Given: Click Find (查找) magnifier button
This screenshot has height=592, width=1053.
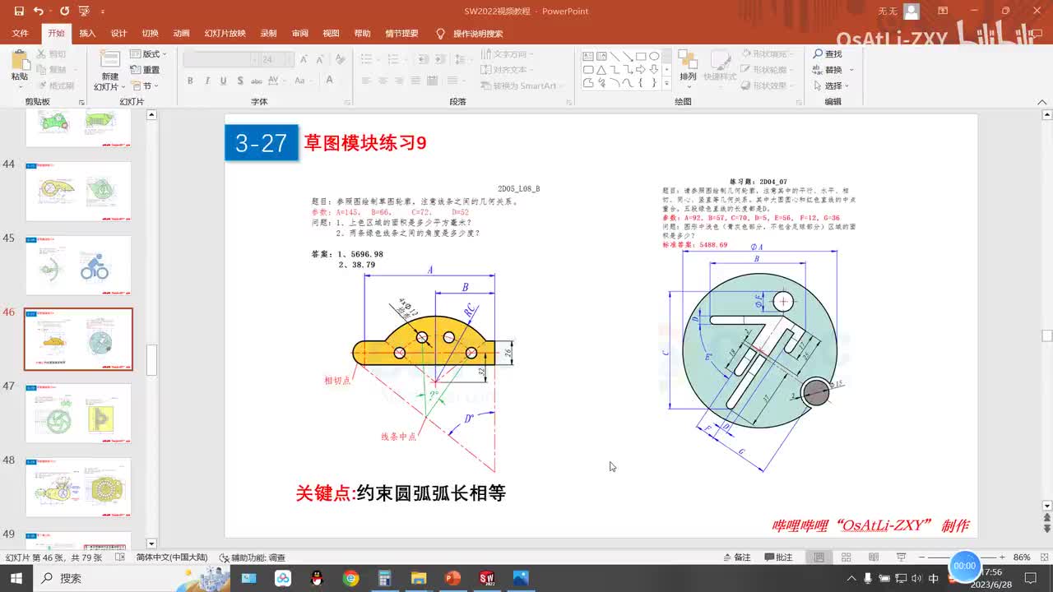Looking at the screenshot, I should point(828,53).
